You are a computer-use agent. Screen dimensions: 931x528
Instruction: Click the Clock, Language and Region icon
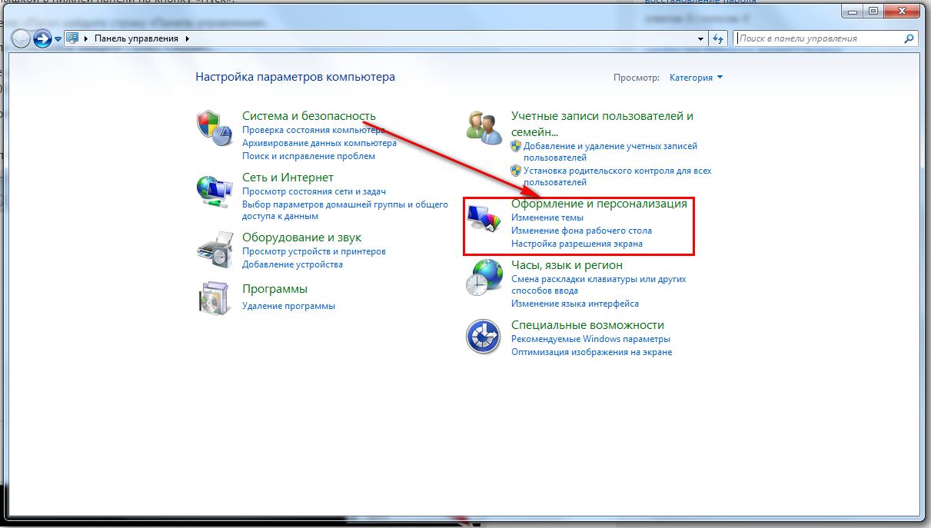coord(484,277)
